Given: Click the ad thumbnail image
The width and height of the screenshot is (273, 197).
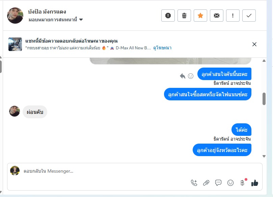Looking at the screenshot, I should 15,44.
